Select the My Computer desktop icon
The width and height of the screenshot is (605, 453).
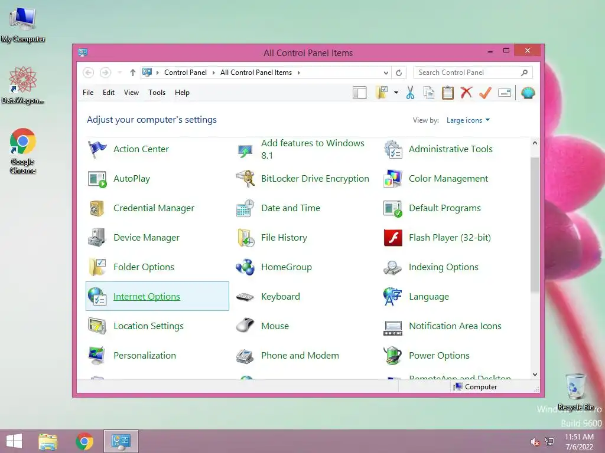[x=23, y=24]
